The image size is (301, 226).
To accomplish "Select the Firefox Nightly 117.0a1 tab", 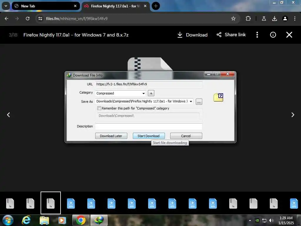I will [x=116, y=6].
